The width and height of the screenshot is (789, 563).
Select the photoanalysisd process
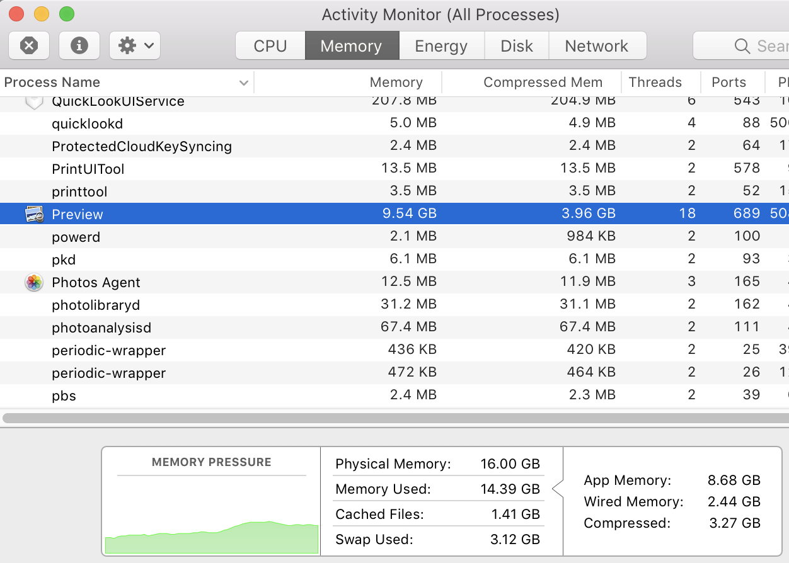point(101,328)
